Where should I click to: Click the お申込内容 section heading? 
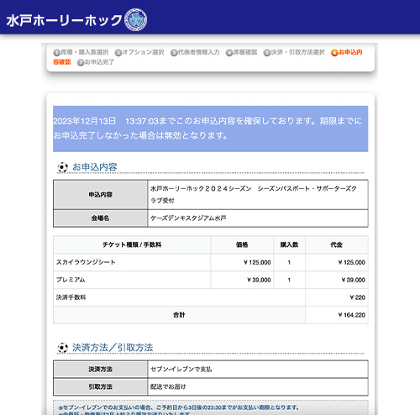point(95,167)
